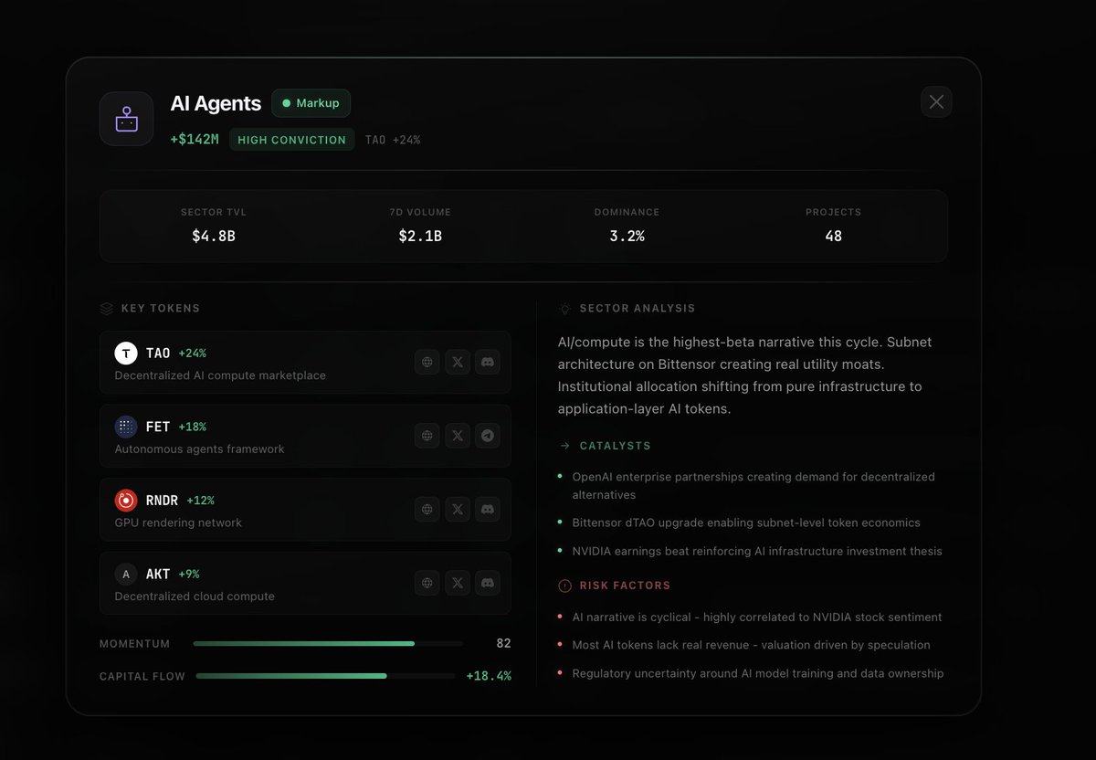Open TAO website globe icon
The height and width of the screenshot is (760, 1096).
point(427,362)
